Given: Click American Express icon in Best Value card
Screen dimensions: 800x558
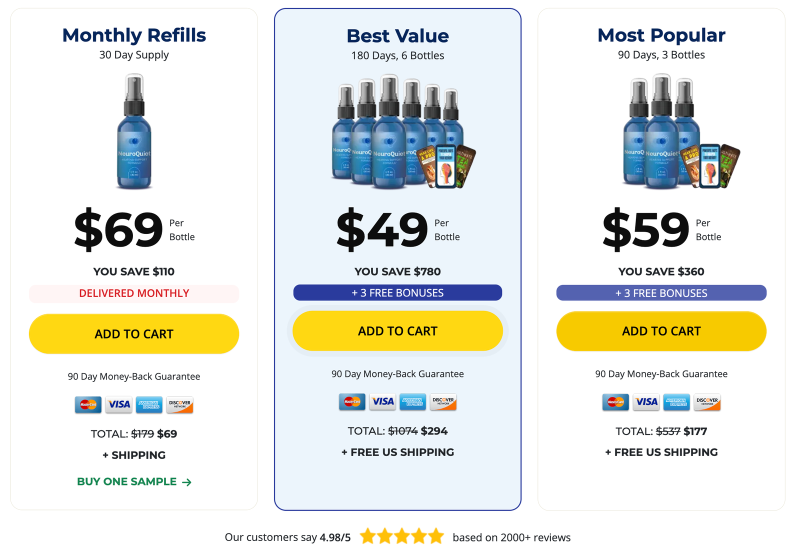Looking at the screenshot, I should point(412,401).
